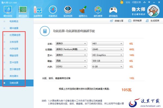Click the 3瓦 memory power value

[x=131, y=67]
